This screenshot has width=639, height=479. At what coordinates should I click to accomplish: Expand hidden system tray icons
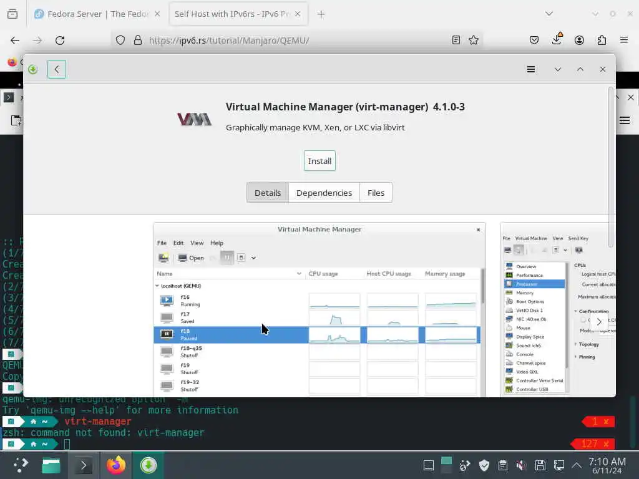(577, 465)
